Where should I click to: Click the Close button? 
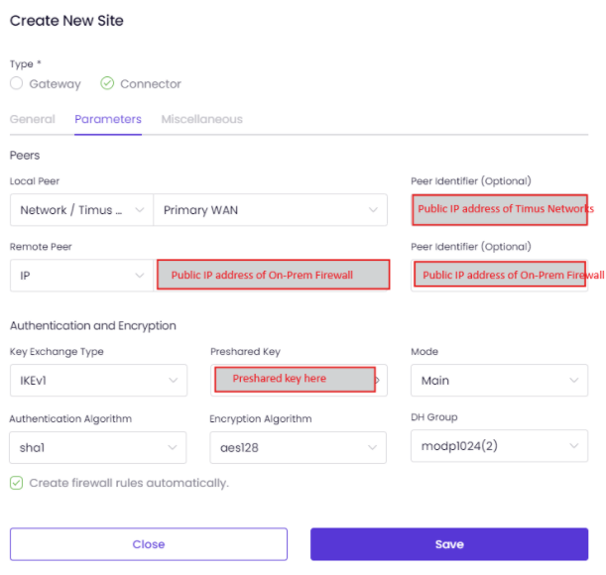(149, 544)
